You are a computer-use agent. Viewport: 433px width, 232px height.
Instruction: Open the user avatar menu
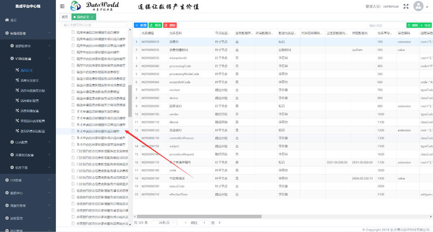418,6
